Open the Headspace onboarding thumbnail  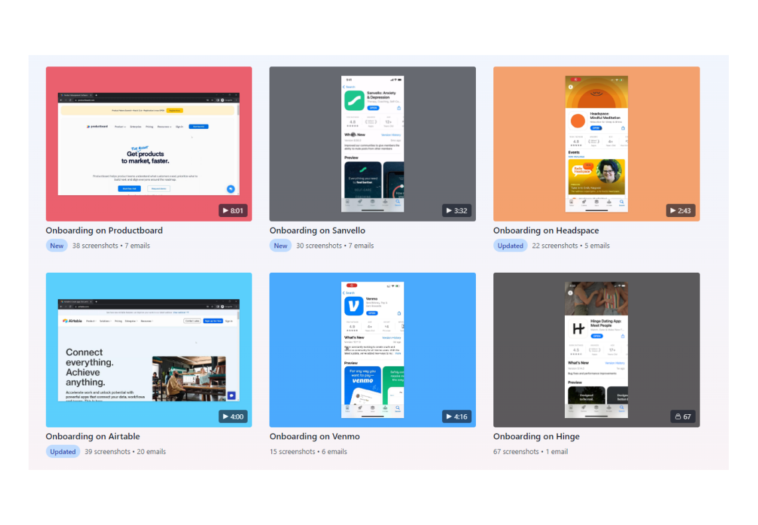596,143
